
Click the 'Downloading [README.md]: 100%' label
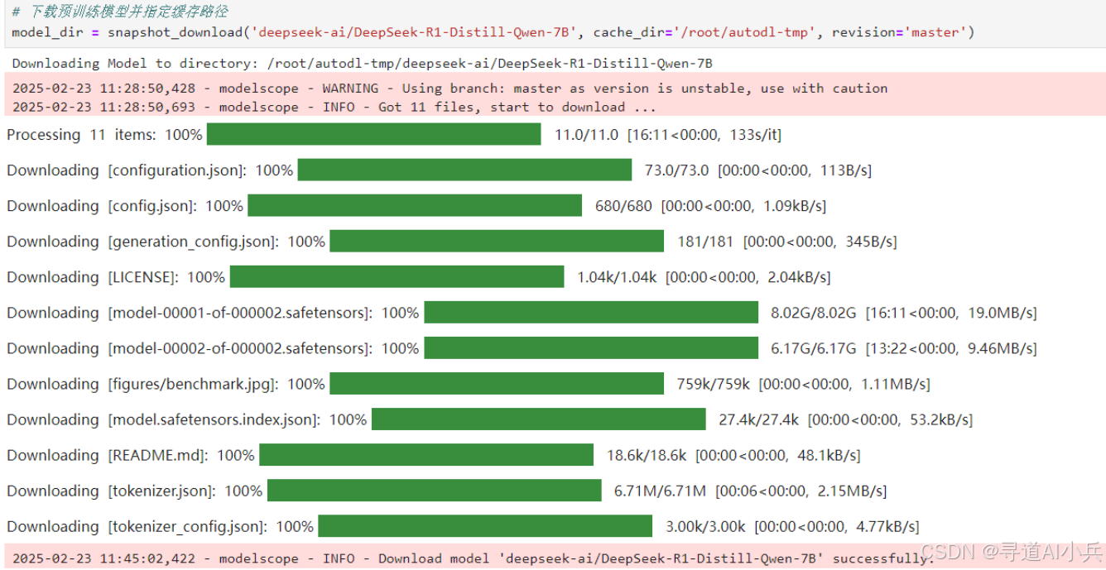[x=131, y=455]
